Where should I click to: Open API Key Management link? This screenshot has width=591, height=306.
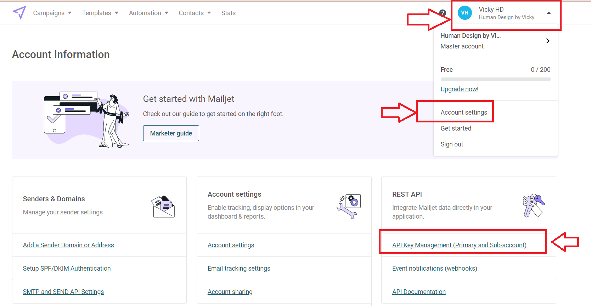click(x=459, y=245)
